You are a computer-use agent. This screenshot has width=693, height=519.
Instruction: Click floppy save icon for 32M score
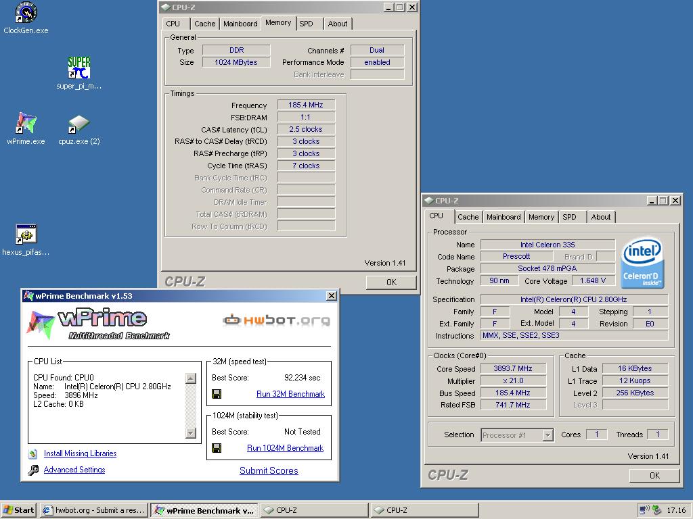click(x=217, y=394)
